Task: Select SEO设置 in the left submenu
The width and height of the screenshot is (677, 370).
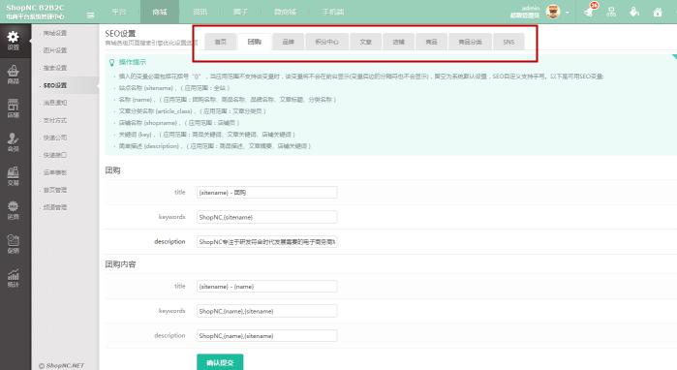Action: [55, 85]
